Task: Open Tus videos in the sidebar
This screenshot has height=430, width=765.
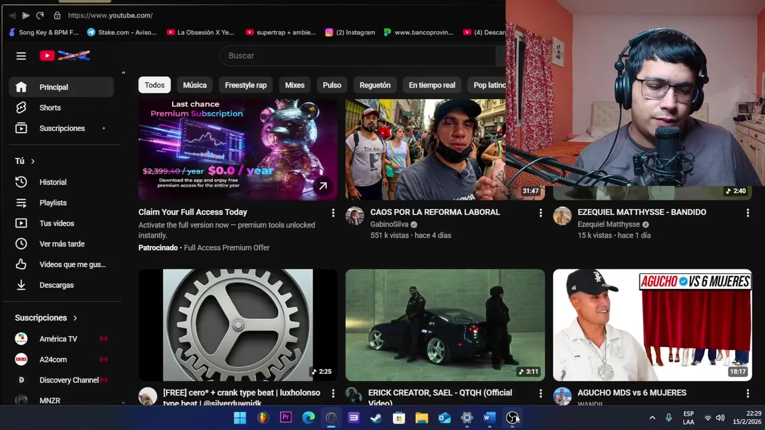Action: (x=61, y=223)
